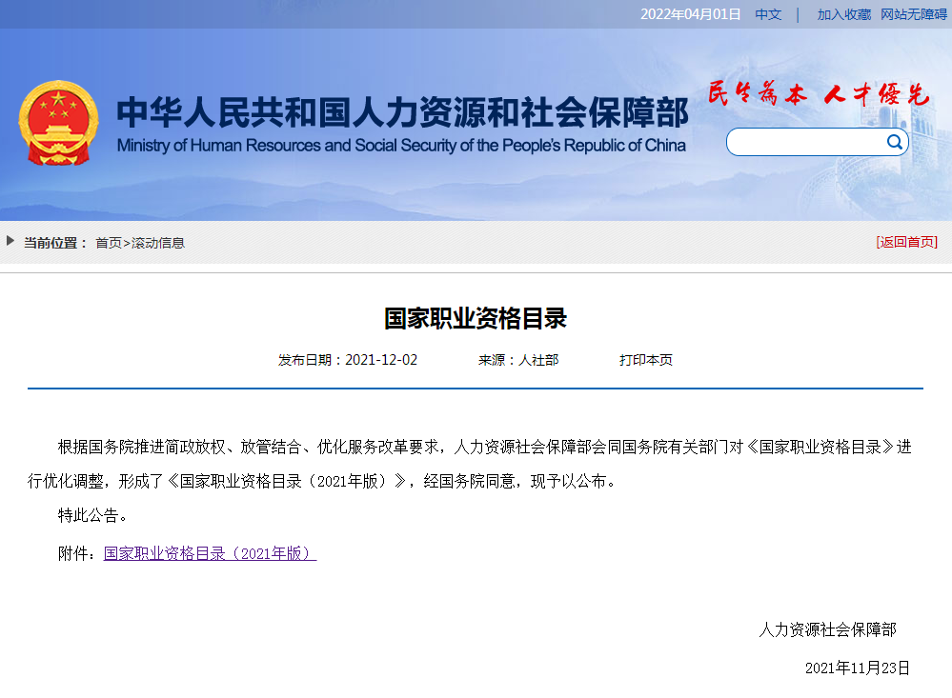Viewport: 952px width, 698px height.
Task: Click the signing date 2021年11月23日
Action: 858,668
